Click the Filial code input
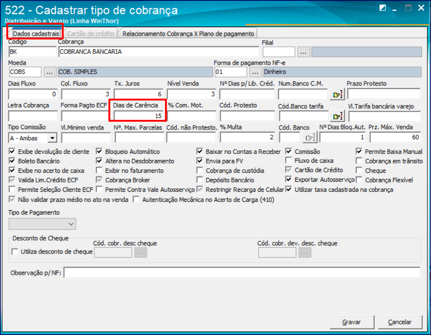The height and width of the screenshot is (335, 431). click(x=279, y=52)
